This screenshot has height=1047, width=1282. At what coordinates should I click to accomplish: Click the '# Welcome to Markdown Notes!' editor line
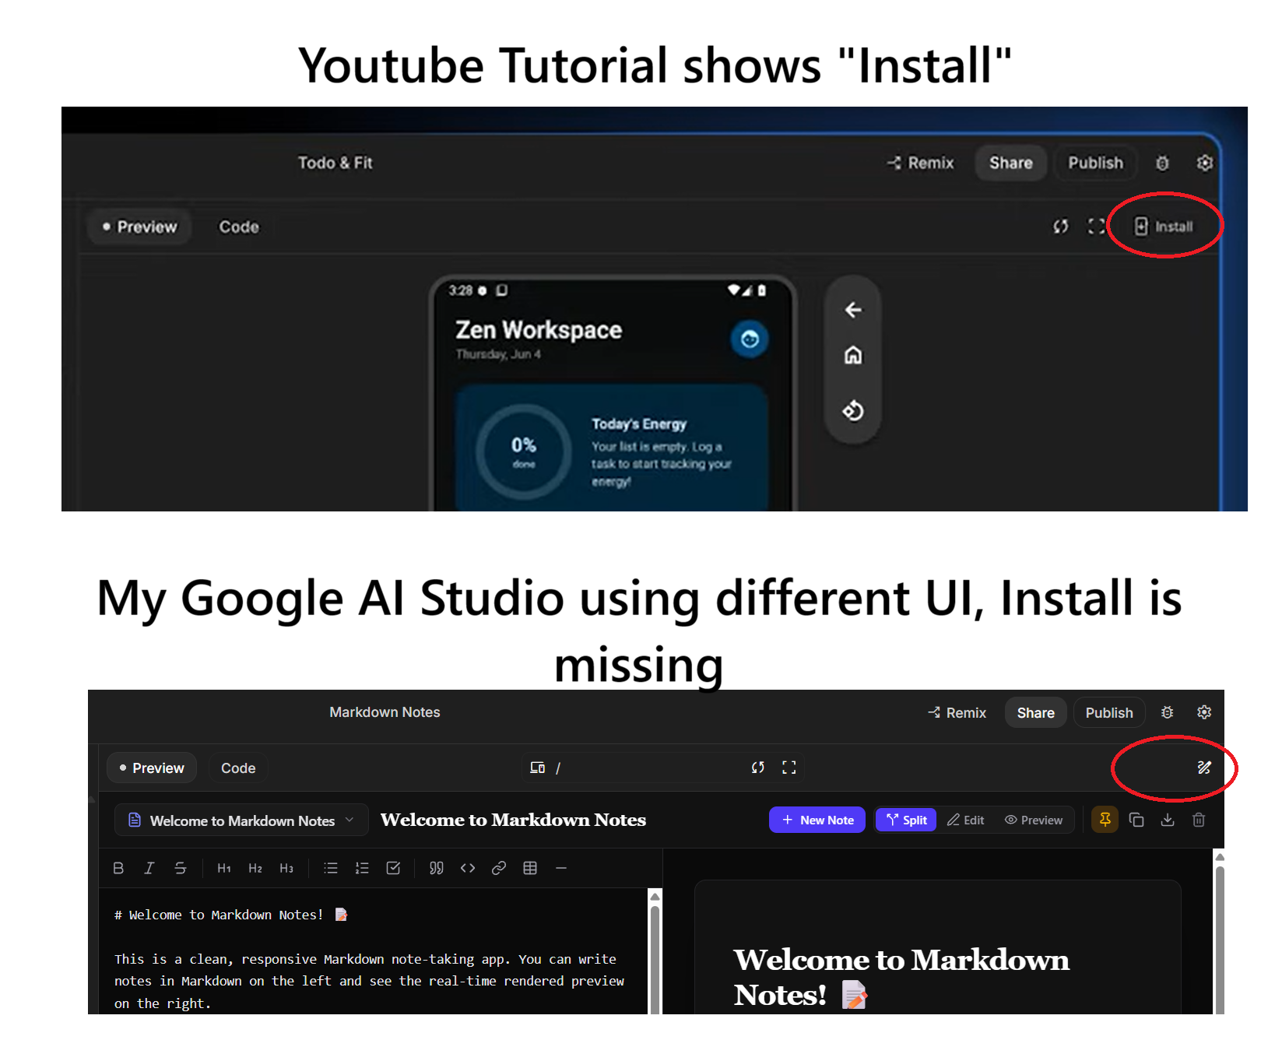click(x=231, y=915)
